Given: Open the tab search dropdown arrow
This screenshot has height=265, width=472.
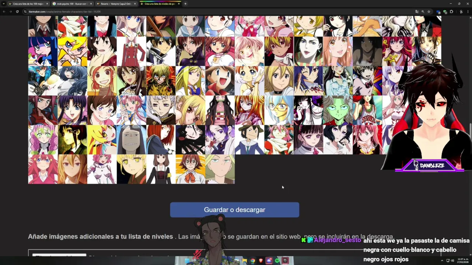Looking at the screenshot, I should coord(4,4).
